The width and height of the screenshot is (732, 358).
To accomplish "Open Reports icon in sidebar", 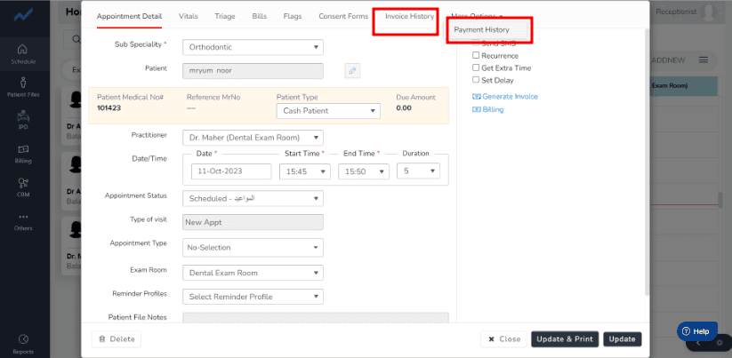I will (23, 338).
